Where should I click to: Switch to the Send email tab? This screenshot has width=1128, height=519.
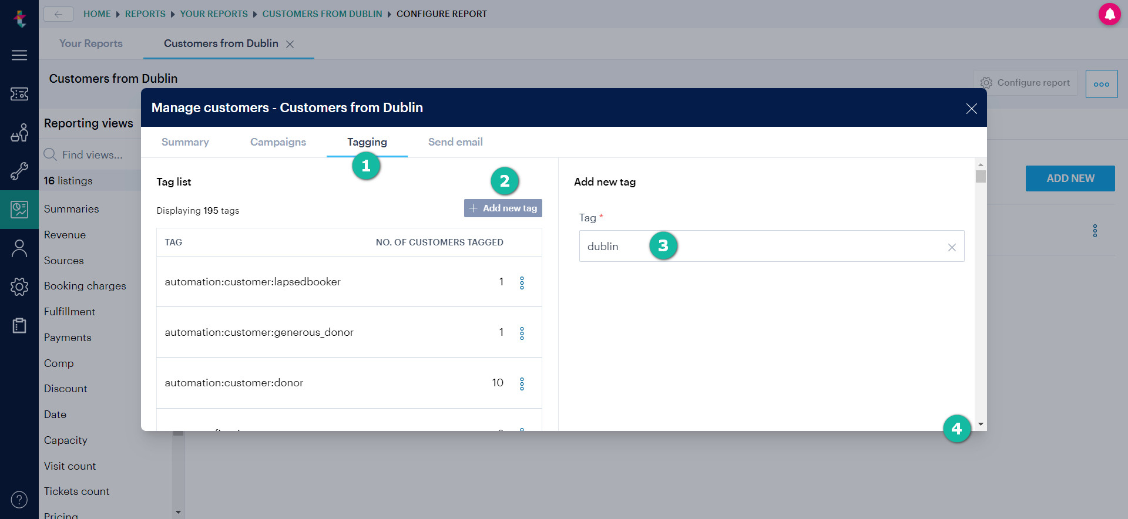coord(455,142)
